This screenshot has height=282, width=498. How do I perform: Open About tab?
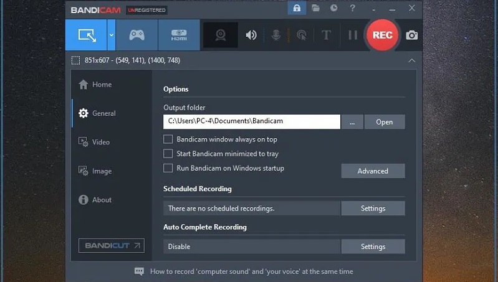tap(95, 200)
